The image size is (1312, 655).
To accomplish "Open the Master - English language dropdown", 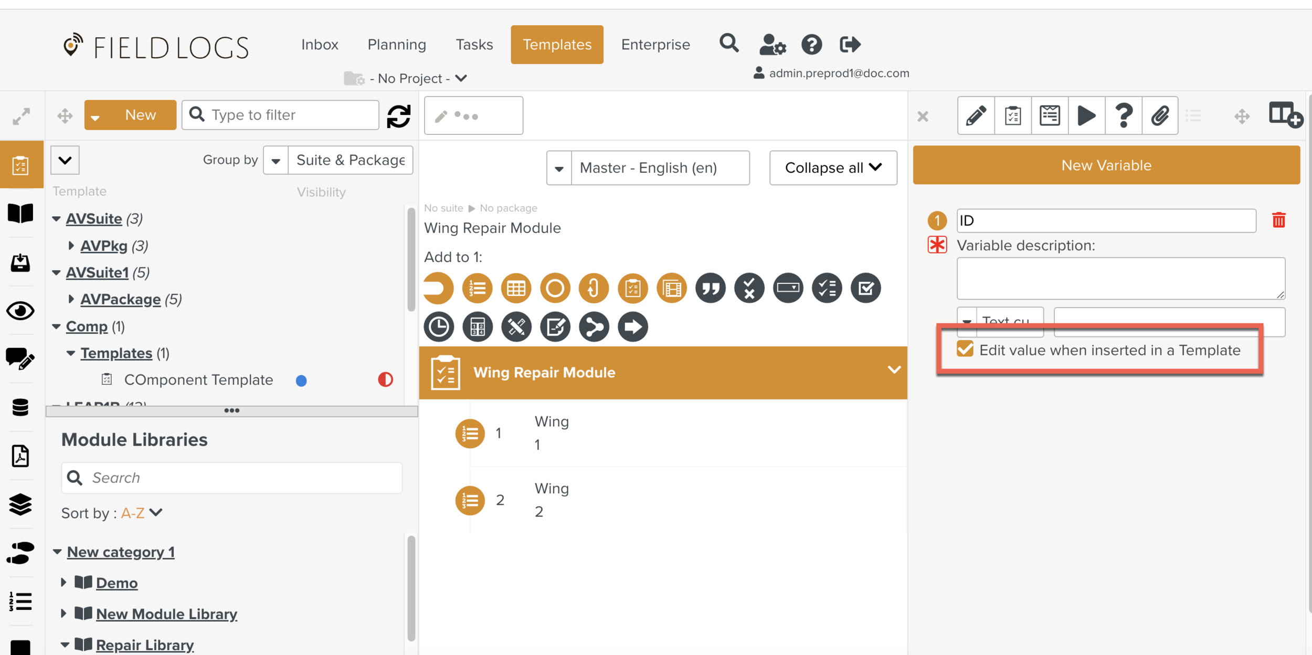I will (559, 168).
